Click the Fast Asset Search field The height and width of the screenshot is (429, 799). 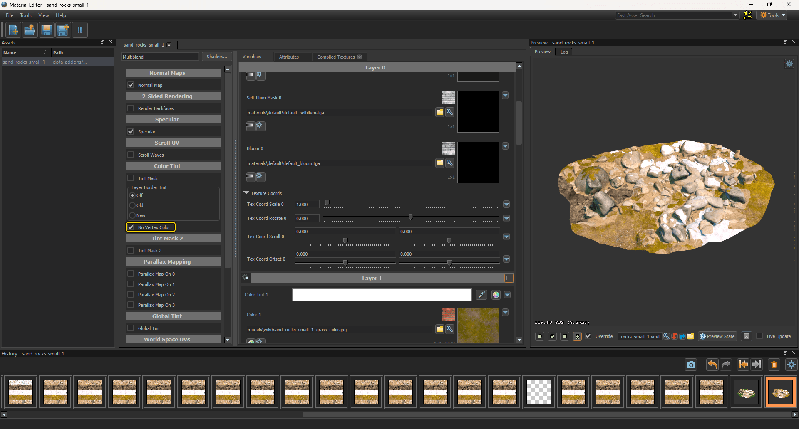tap(676, 15)
